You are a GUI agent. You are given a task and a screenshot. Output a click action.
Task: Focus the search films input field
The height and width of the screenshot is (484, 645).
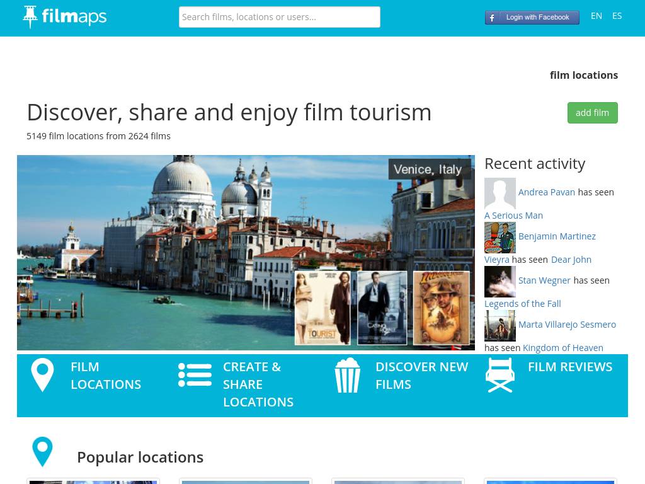(280, 17)
